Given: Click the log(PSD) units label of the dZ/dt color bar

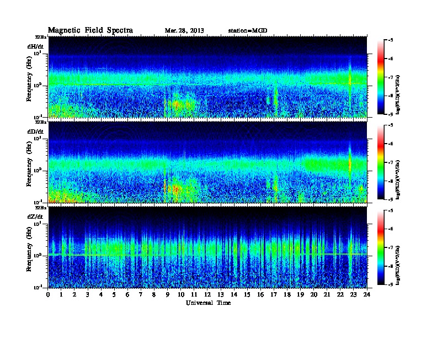Looking at the screenshot, I should [x=398, y=265].
